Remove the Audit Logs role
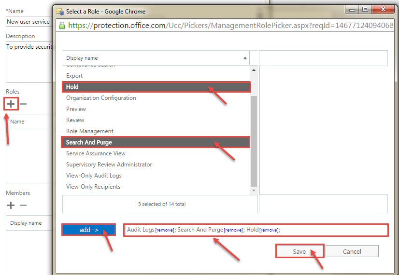 click(x=165, y=230)
